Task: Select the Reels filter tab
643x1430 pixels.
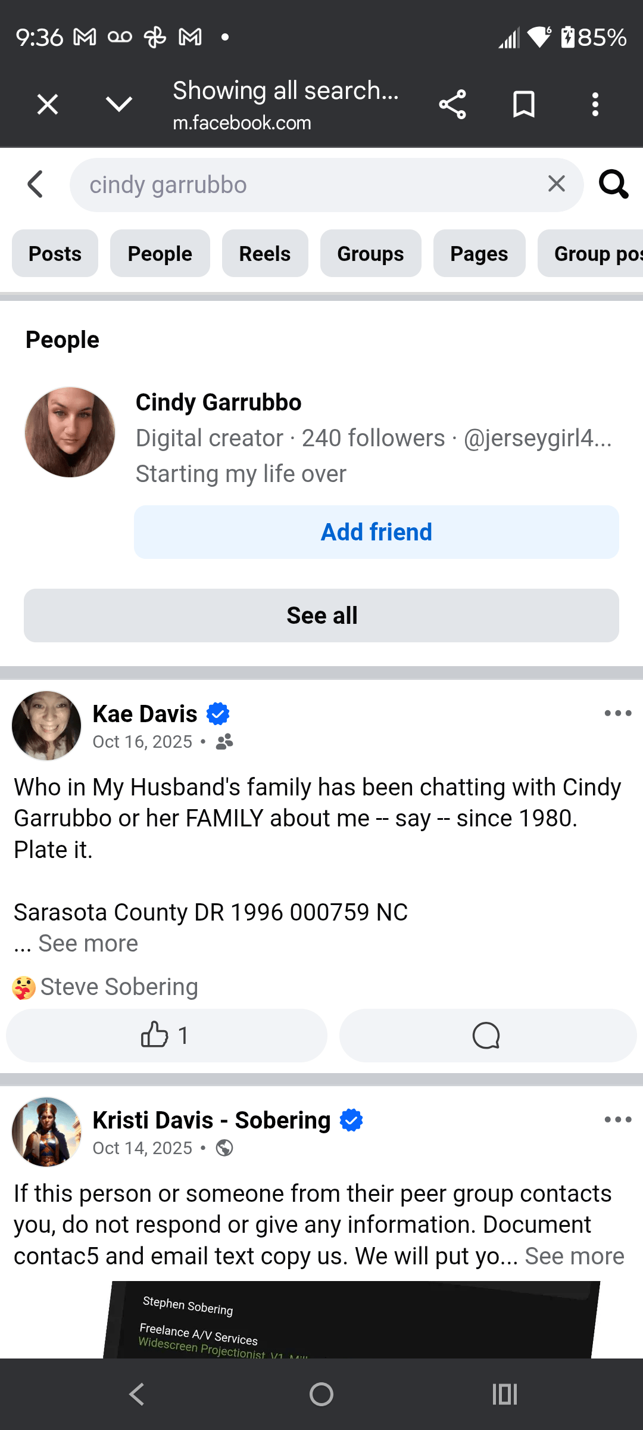Action: point(265,254)
